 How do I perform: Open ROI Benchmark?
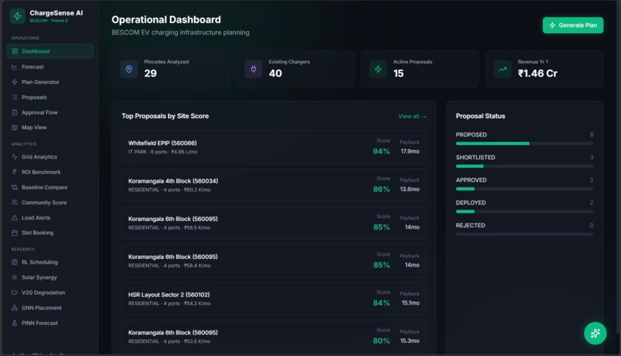coord(50,172)
